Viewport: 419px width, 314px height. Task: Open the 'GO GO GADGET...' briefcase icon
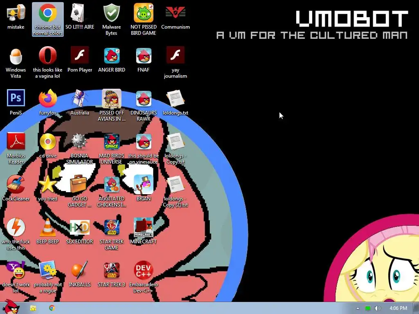click(x=80, y=191)
